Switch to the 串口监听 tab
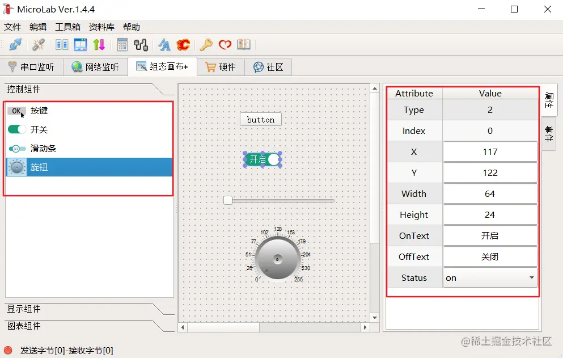The width and height of the screenshot is (563, 358). click(x=32, y=67)
